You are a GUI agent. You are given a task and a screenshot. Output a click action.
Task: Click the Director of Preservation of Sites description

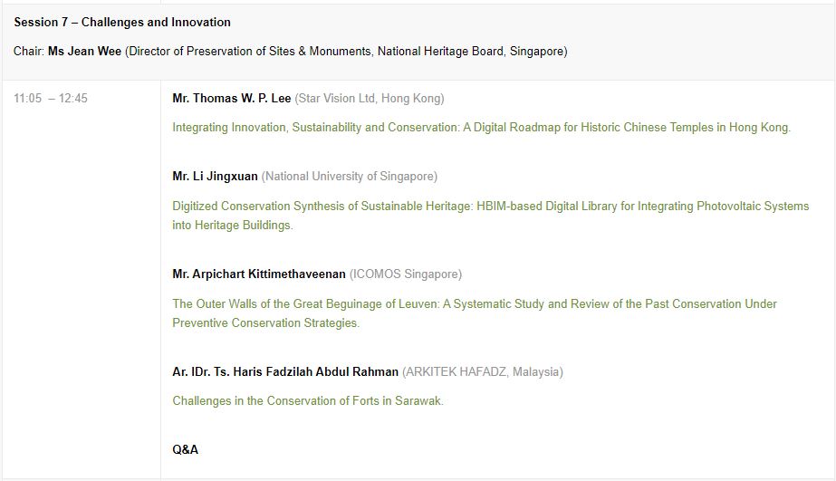346,52
